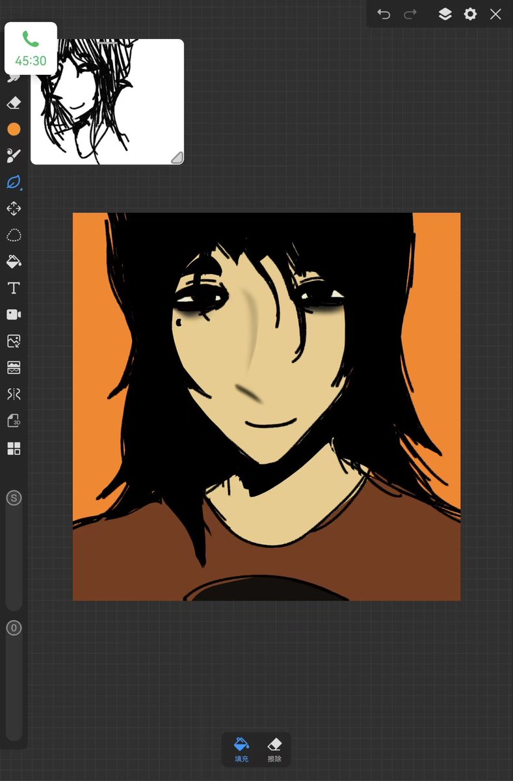Select the blue leaf-shaped active tool
Screen dimensions: 513x781
click(x=14, y=182)
